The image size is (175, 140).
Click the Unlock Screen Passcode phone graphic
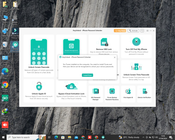pyautogui.click(x=39, y=52)
